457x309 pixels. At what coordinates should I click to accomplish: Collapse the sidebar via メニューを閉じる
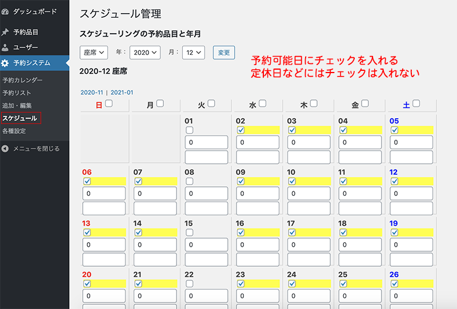[x=36, y=149]
